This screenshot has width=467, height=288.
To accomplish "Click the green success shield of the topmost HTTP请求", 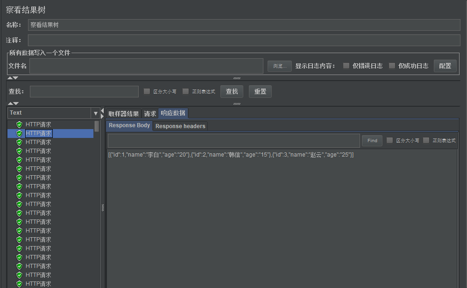I will tap(19, 124).
